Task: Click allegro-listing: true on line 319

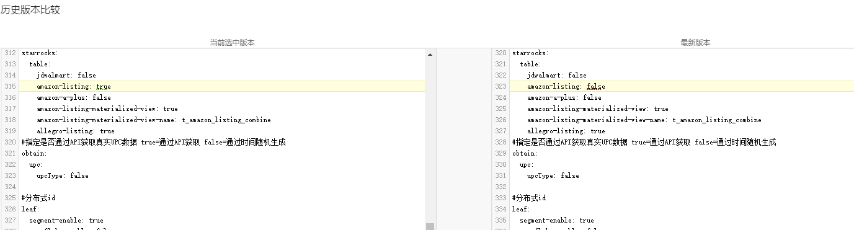Action: [x=75, y=131]
